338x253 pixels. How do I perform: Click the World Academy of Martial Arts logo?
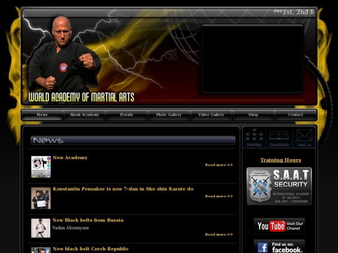coord(81,97)
